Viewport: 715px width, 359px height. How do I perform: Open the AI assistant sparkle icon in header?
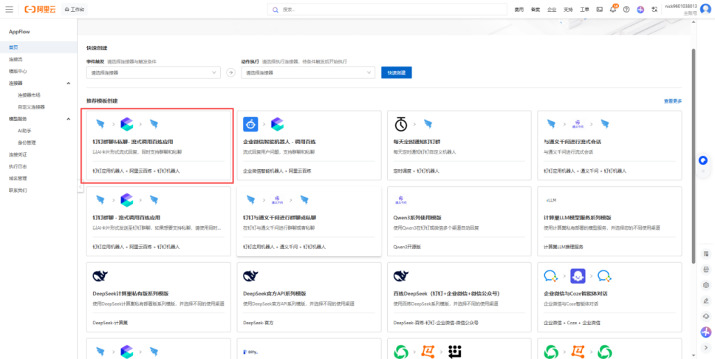point(640,9)
